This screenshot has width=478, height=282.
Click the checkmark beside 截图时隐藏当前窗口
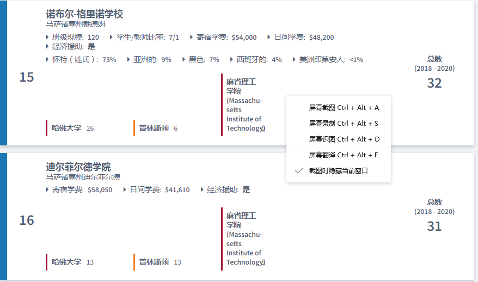[x=298, y=170]
